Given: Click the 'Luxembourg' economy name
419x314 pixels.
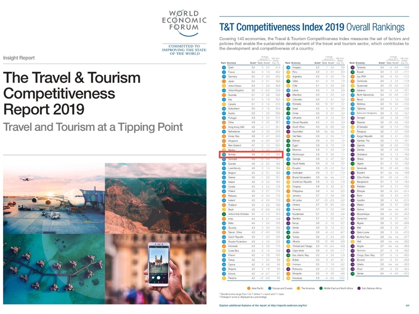Looking at the screenshot, I should tap(234, 168).
